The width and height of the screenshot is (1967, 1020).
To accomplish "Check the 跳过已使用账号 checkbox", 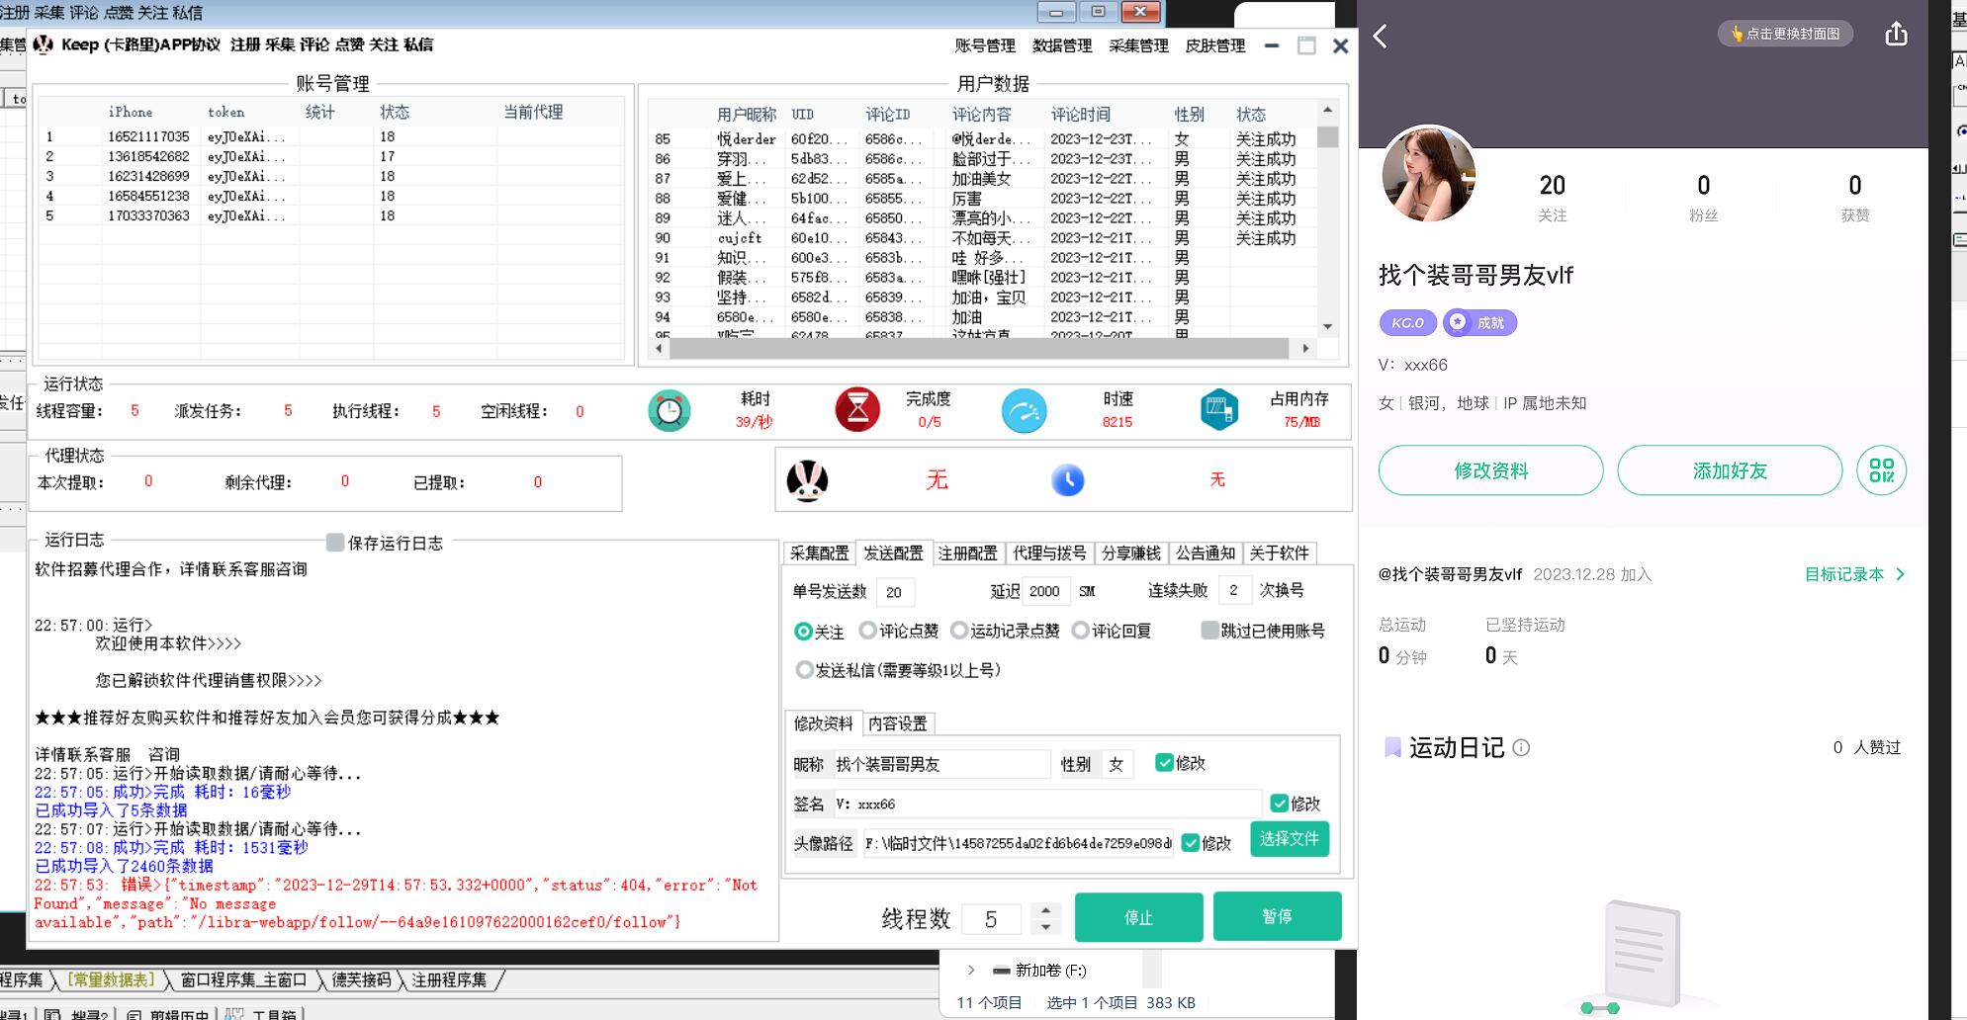I will click(x=1209, y=631).
